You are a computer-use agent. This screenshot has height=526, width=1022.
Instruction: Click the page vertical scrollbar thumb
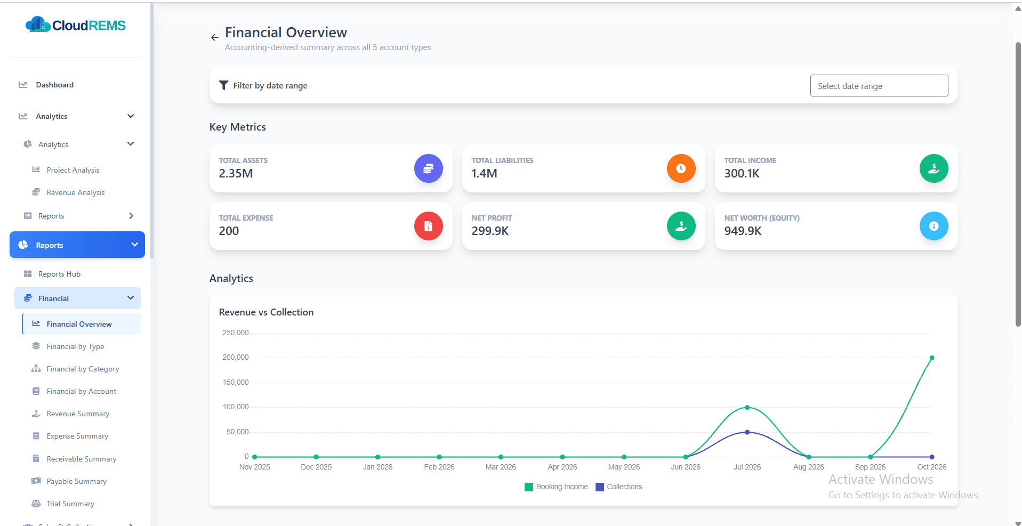1018,184
